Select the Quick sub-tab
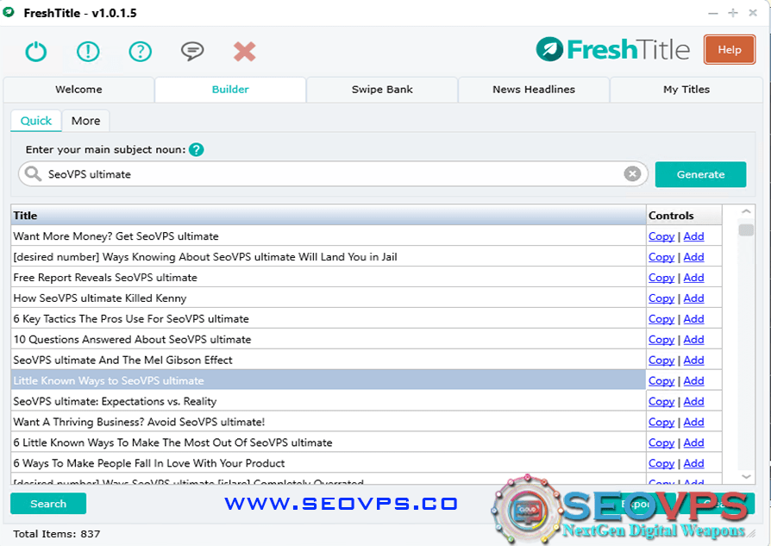The height and width of the screenshot is (546, 771). 36,121
